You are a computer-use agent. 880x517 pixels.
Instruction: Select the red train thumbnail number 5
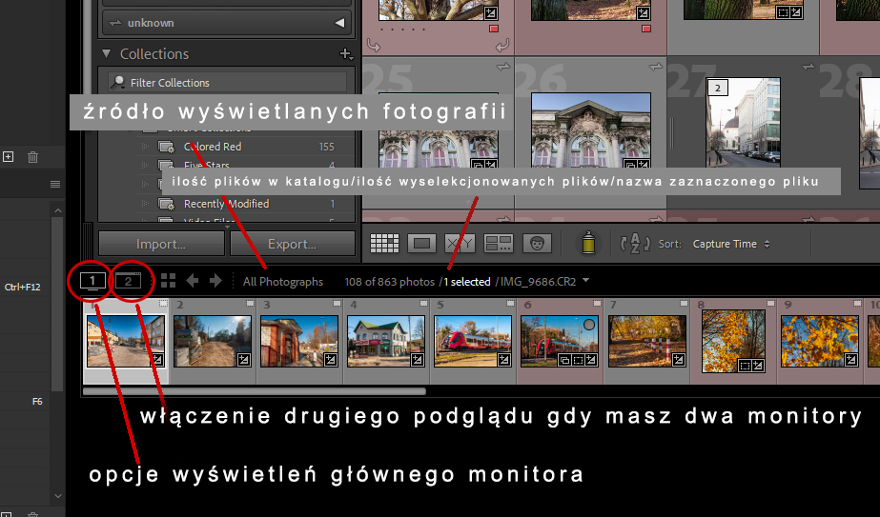(x=465, y=341)
